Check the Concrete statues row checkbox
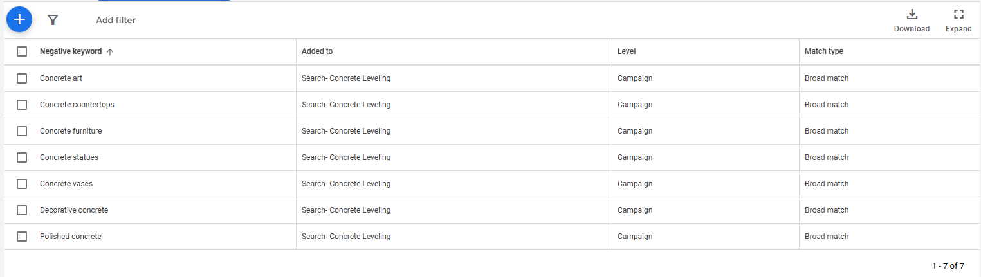981x277 pixels. point(22,157)
